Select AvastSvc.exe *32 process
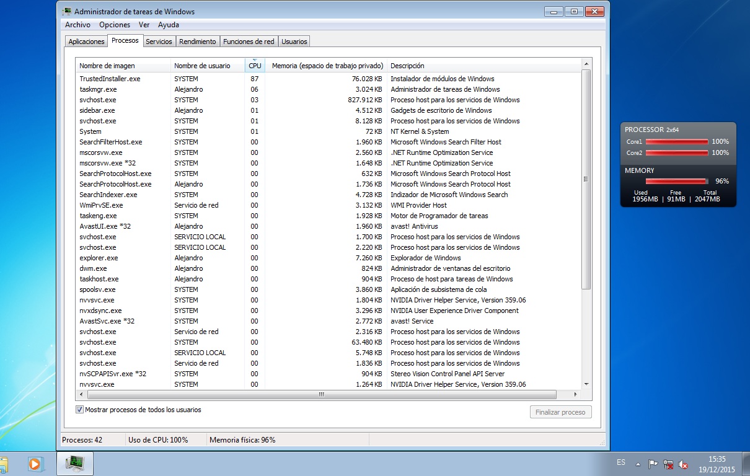The width and height of the screenshot is (750, 476). [329, 321]
